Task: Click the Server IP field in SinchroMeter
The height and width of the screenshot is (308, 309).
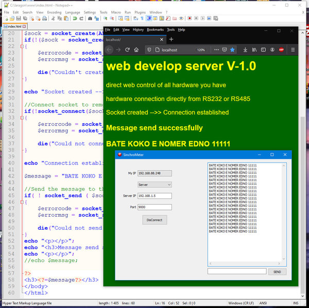Action: [154, 196]
